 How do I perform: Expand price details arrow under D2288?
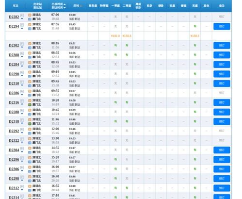[22, 114]
